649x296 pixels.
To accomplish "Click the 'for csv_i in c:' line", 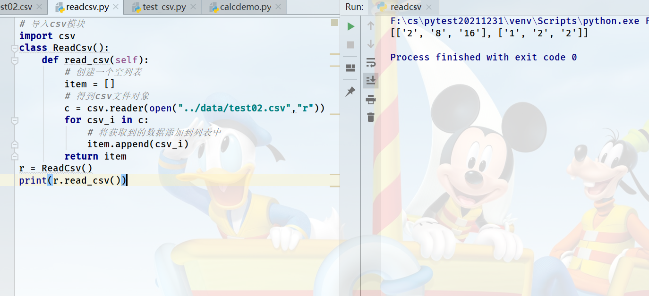I will point(107,120).
